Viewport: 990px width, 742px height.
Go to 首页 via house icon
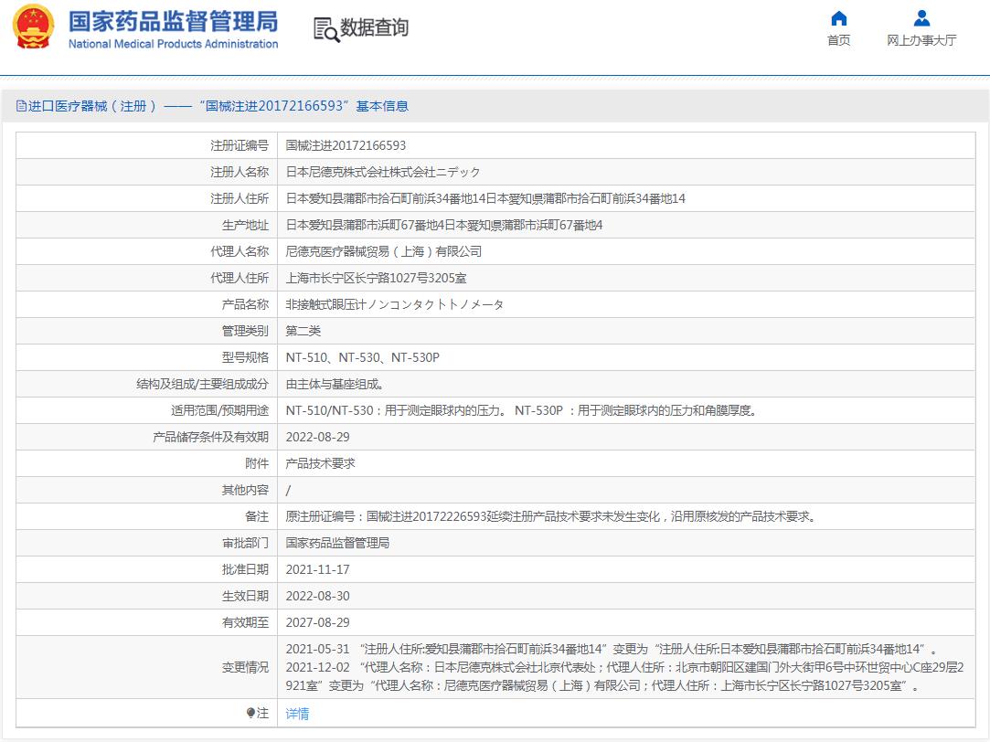[838, 18]
